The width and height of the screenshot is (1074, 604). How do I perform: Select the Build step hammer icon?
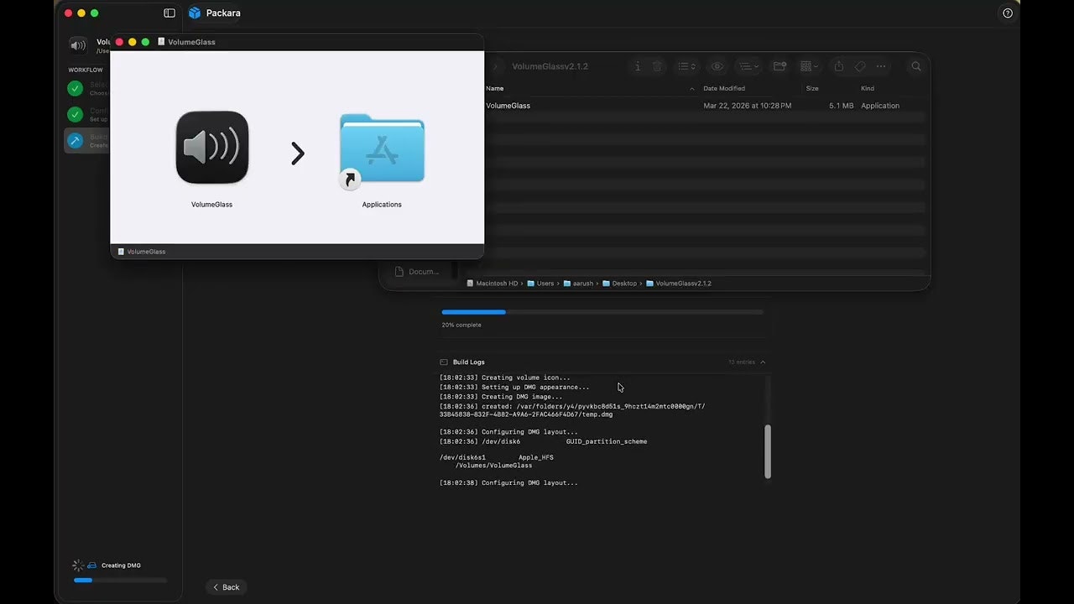[76, 141]
